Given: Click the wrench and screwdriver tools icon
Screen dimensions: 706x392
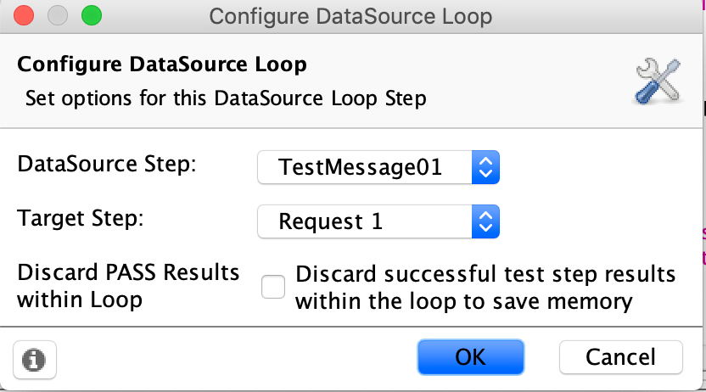Looking at the screenshot, I should (x=658, y=81).
